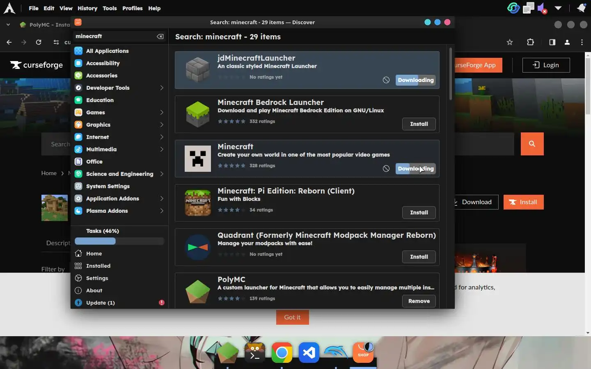Viewport: 591px width, 369px height.
Task: Open the About page
Action: point(119,290)
